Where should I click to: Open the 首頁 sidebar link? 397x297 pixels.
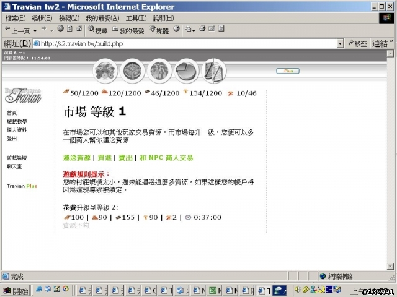(12, 113)
